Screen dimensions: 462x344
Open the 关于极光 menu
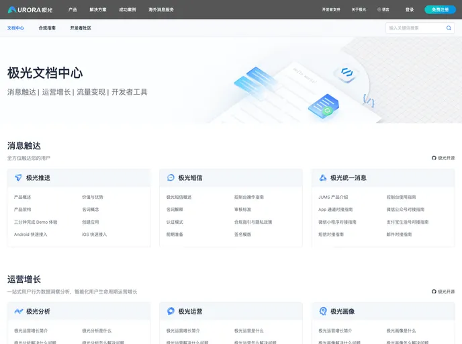tap(359, 9)
